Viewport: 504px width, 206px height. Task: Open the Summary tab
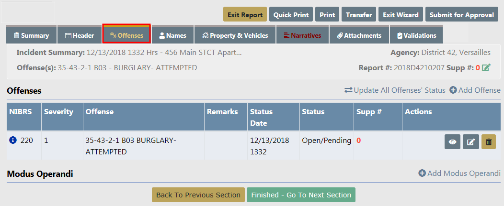[x=32, y=35]
